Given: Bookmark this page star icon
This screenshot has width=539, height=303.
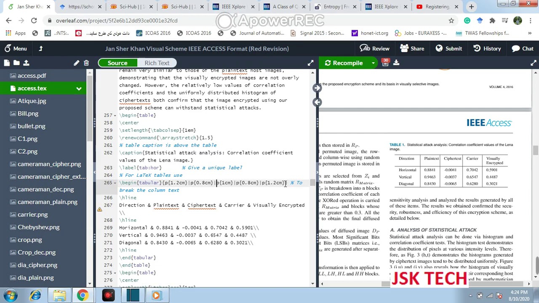Looking at the screenshot, I should pos(451,20).
